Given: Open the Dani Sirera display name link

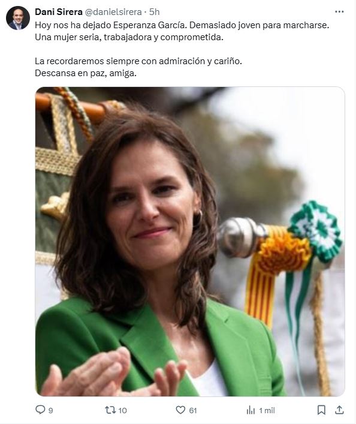Looking at the screenshot, I should [59, 12].
